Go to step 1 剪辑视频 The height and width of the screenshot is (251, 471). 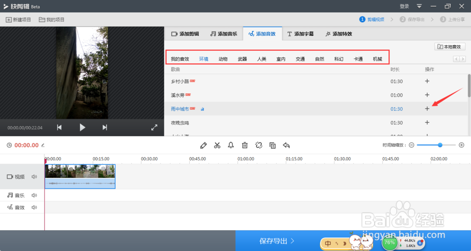(372, 19)
